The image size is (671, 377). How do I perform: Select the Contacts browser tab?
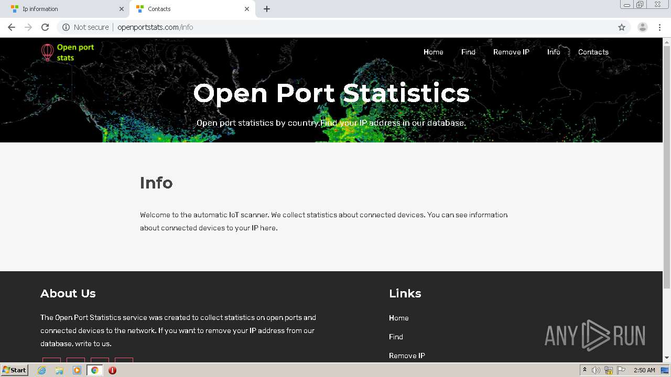(x=192, y=9)
